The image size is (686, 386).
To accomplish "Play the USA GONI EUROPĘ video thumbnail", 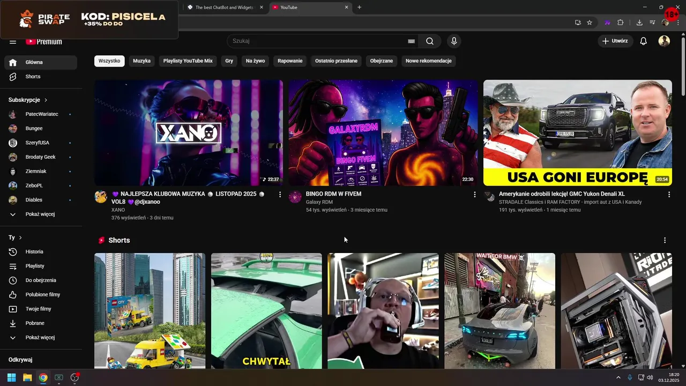I will point(578,133).
